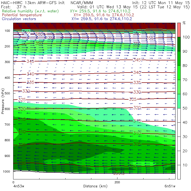Select the 'NCAR/MMM' header text
Viewport: 191px width, 191px height.
[x=82, y=3]
